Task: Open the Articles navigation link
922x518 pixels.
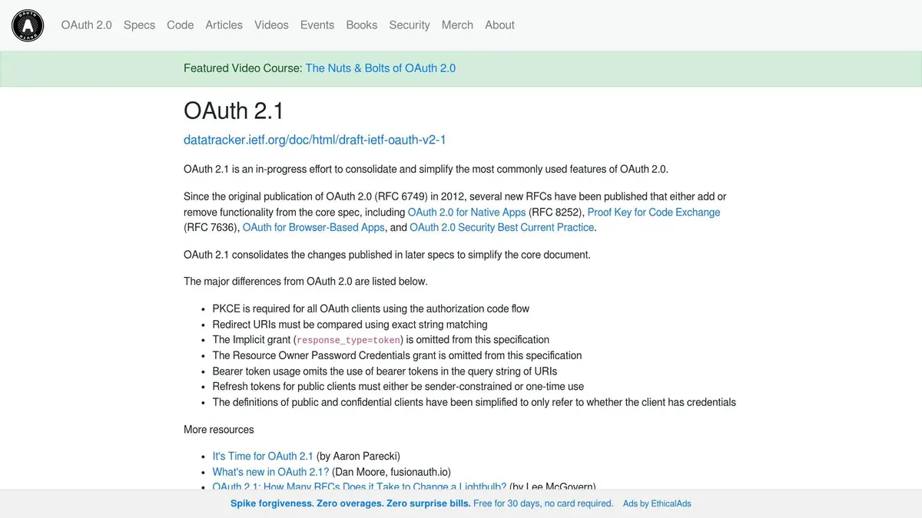Action: (224, 25)
